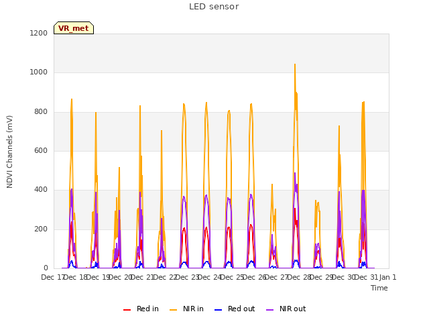Screen dimensions: 429x322
Task: Toggle the NIR out legend entry
Action: coord(286,309)
